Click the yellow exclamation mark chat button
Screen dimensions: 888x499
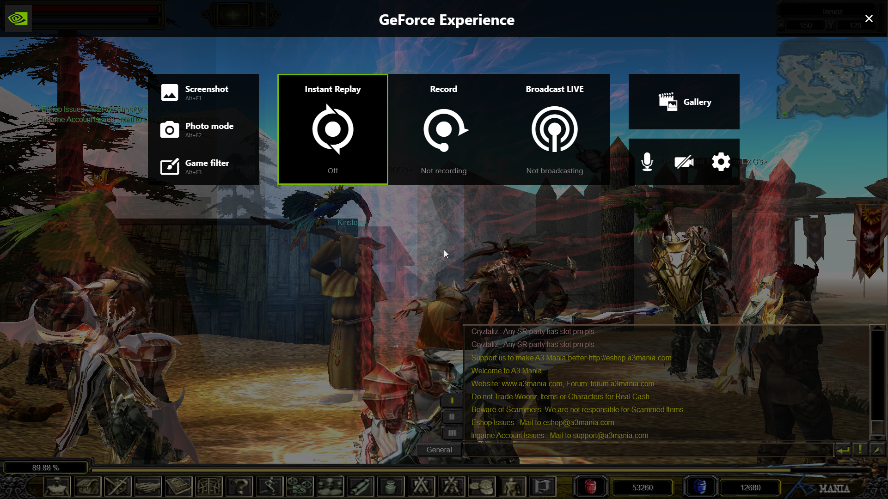click(x=860, y=450)
